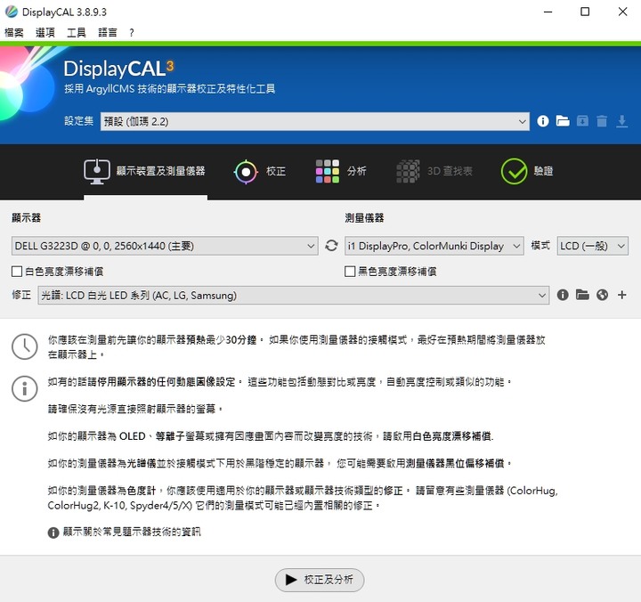Click the profiling color patches icon
This screenshot has height=602, width=641.
(x=328, y=171)
